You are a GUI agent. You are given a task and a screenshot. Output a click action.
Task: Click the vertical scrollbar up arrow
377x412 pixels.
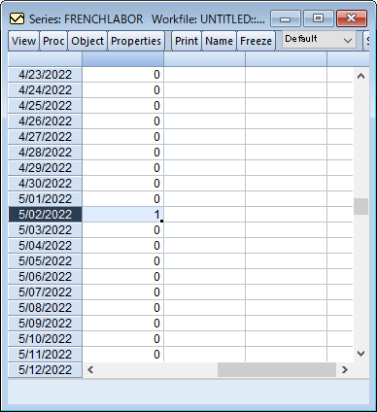[360, 77]
